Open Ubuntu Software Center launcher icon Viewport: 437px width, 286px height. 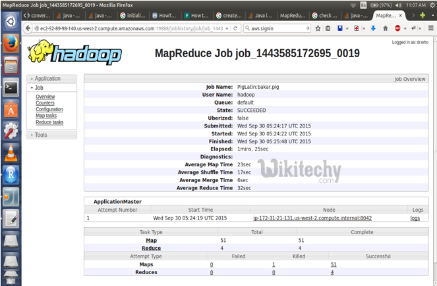tap(11, 109)
